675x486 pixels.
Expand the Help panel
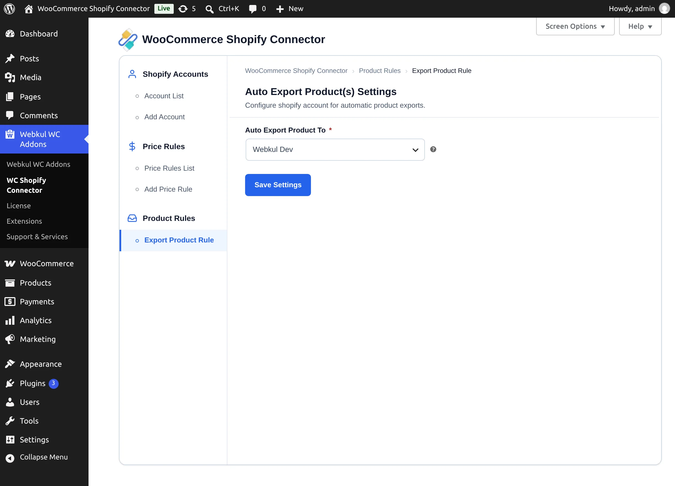click(x=640, y=27)
